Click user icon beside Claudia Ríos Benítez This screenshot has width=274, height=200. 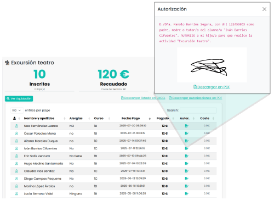pos(16,171)
